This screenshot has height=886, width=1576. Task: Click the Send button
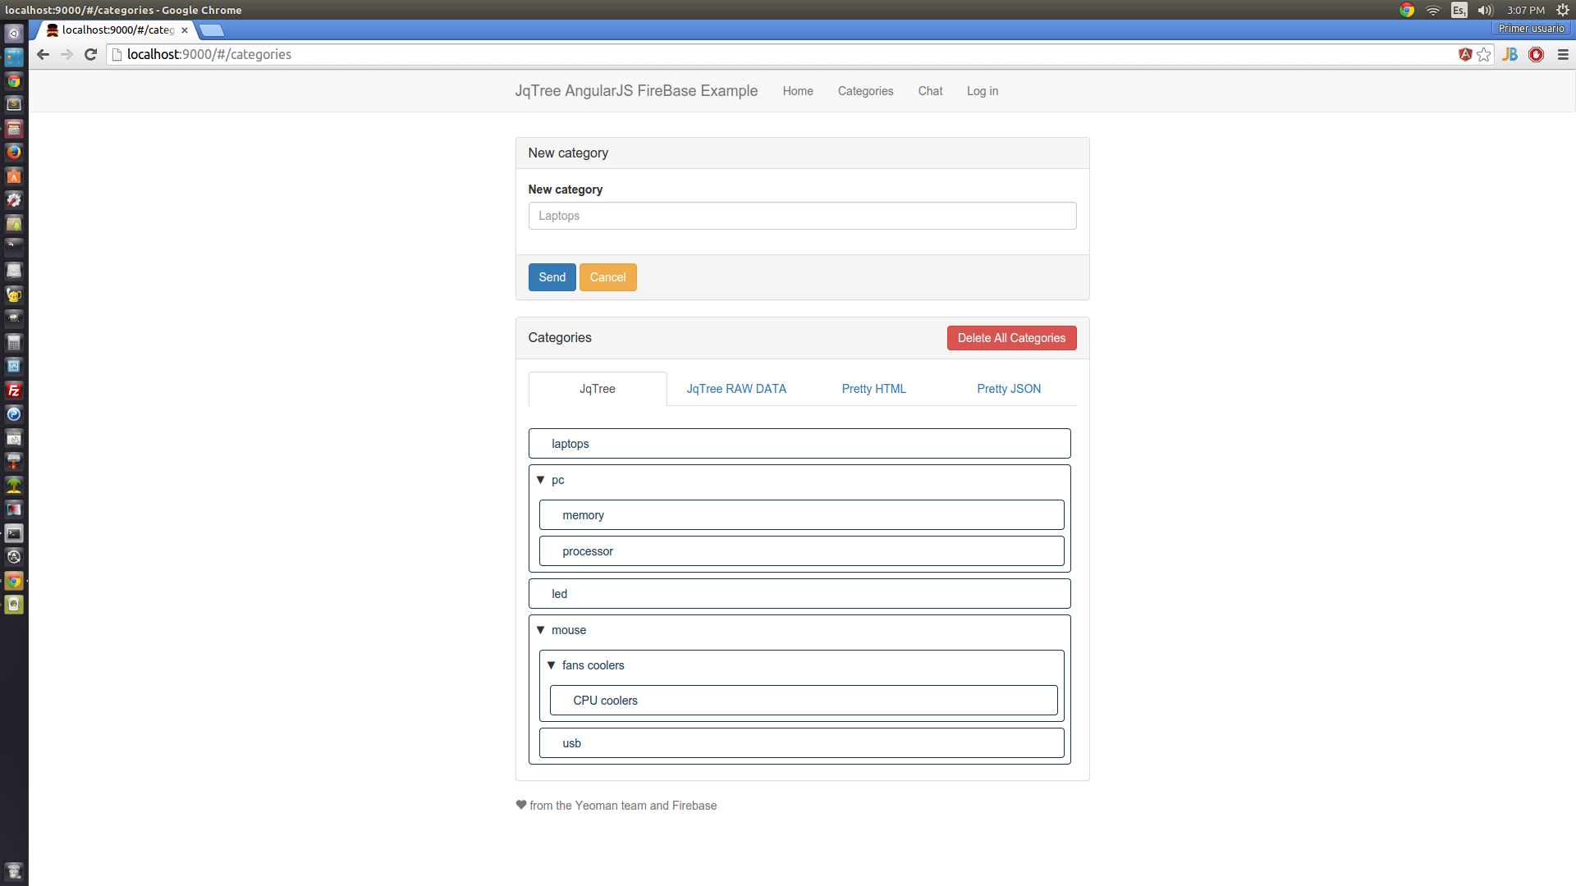552,277
